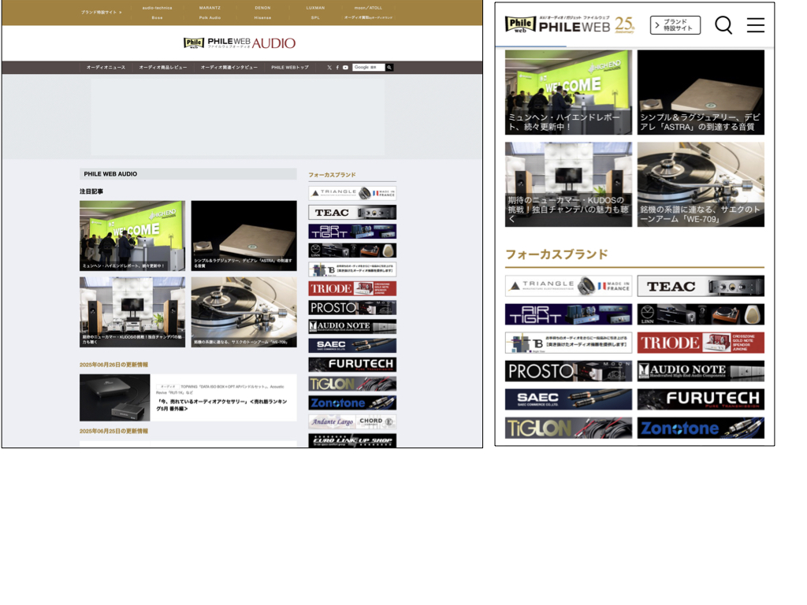Tap the FURUTECH banner in mobile view
Screen dimensions: 807x605
click(701, 399)
